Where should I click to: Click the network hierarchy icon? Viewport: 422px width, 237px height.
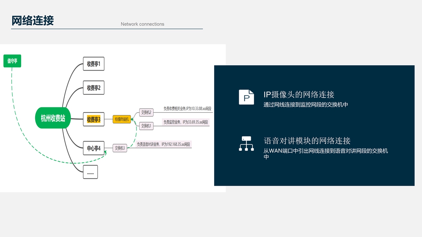[x=246, y=144]
